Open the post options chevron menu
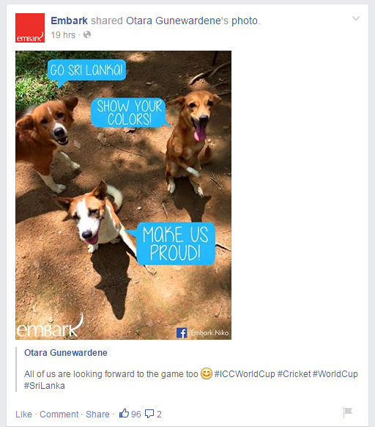Image resolution: width=375 pixels, height=427 pixels. click(x=356, y=18)
